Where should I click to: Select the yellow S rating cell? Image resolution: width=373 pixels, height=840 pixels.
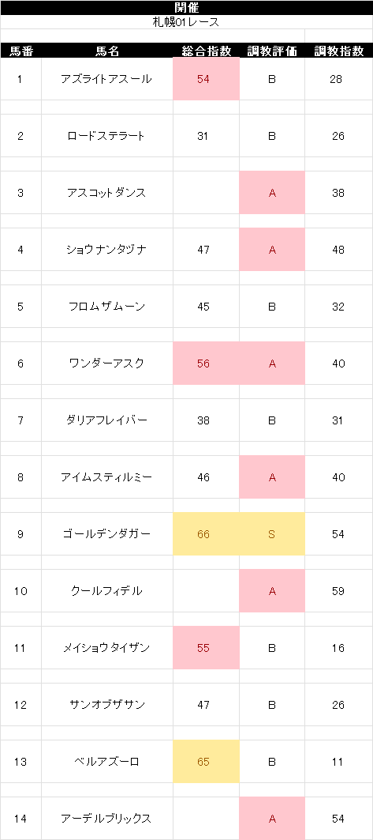pos(272,534)
